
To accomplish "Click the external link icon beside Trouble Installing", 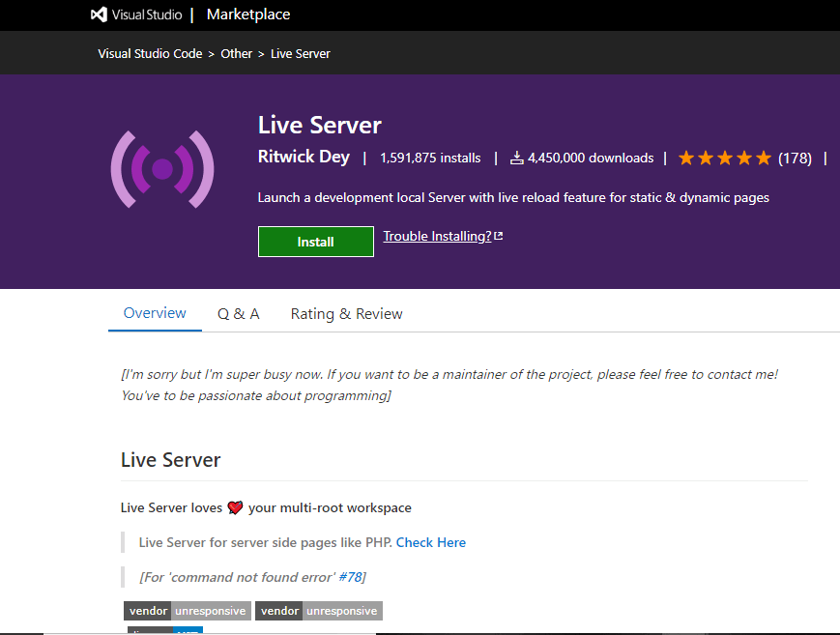I will pos(498,236).
